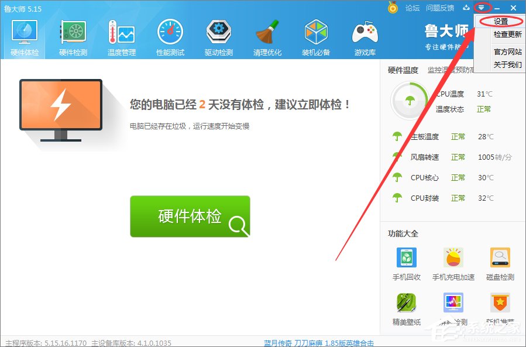This screenshot has height=347, width=526.
Task: Expand the settings dropdown arrow
Action: pos(481,8)
